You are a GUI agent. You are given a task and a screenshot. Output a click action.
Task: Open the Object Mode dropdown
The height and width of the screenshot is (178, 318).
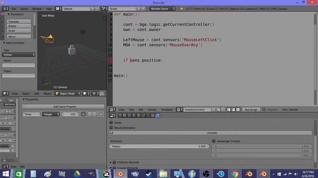[68, 93]
